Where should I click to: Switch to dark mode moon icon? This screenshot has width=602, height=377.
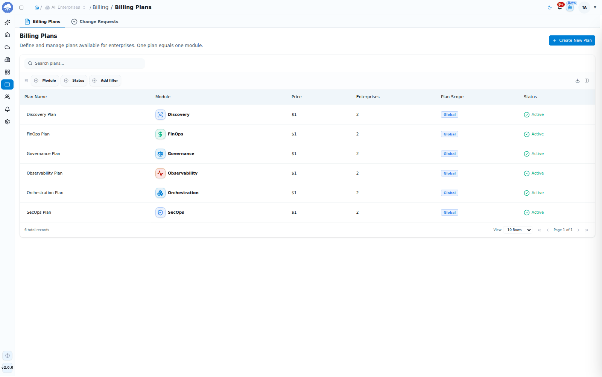click(550, 8)
